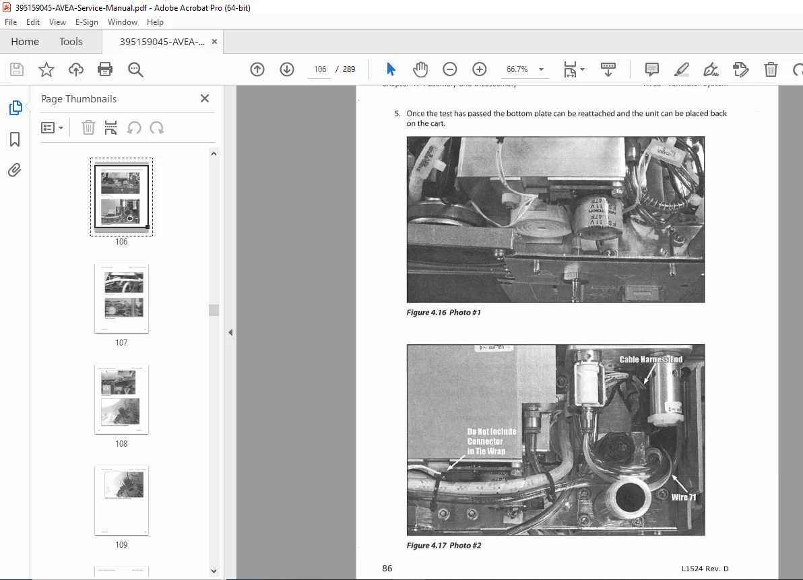Click the 'Figure 4.16 Photo #1' caption
The height and width of the screenshot is (580, 803).
tap(443, 313)
